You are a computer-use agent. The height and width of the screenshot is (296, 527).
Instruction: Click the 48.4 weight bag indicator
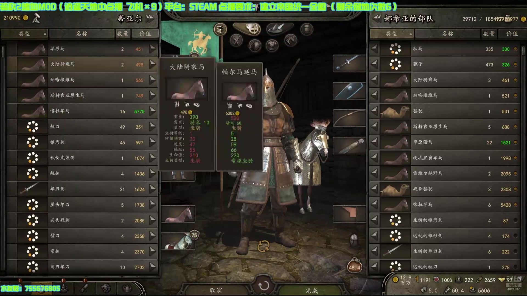pyautogui.click(x=354, y=265)
